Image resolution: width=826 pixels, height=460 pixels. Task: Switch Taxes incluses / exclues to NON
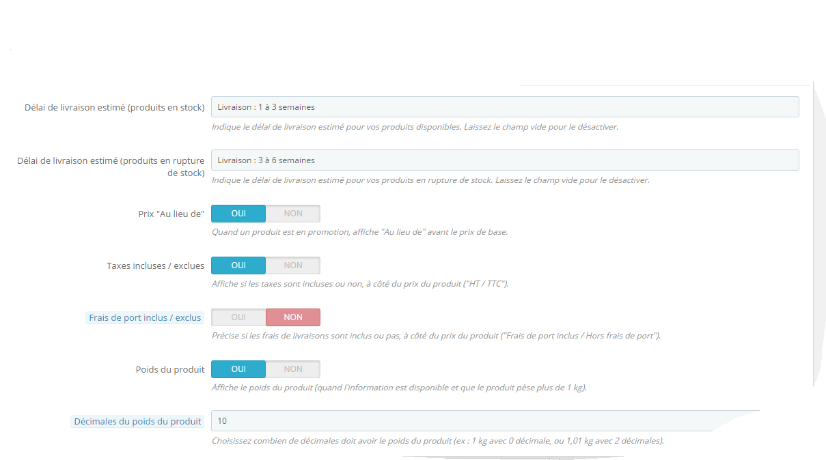point(293,265)
